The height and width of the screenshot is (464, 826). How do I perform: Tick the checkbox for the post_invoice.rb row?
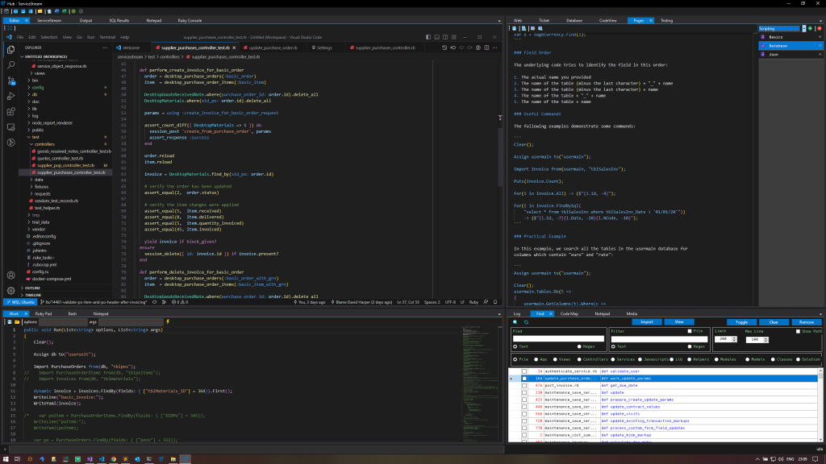pyautogui.click(x=524, y=386)
